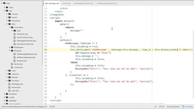Select the config folder in tree
The width and height of the screenshot is (194, 109).
[12, 97]
